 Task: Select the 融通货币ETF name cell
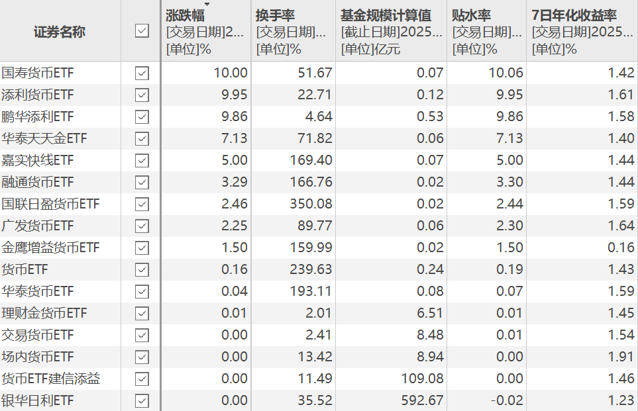[x=60, y=183]
